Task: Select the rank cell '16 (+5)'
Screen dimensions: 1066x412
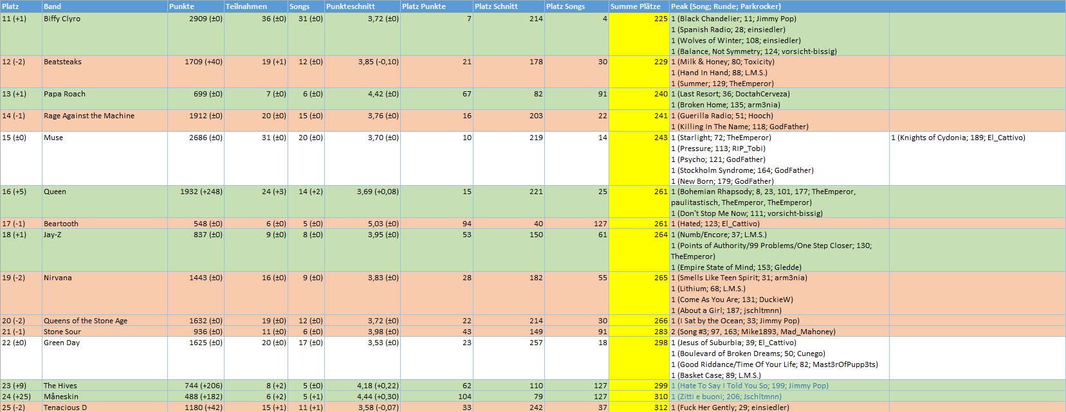Action: 21,202
